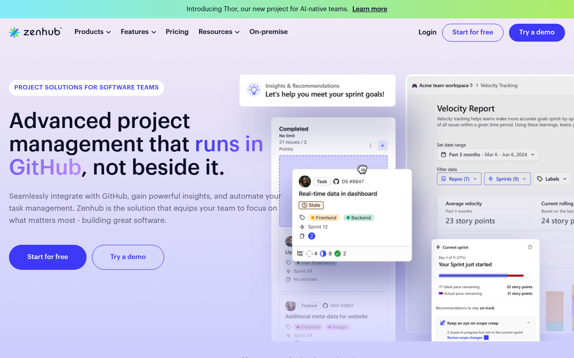Click header Start for free button
The image size is (574, 358).
(x=473, y=33)
